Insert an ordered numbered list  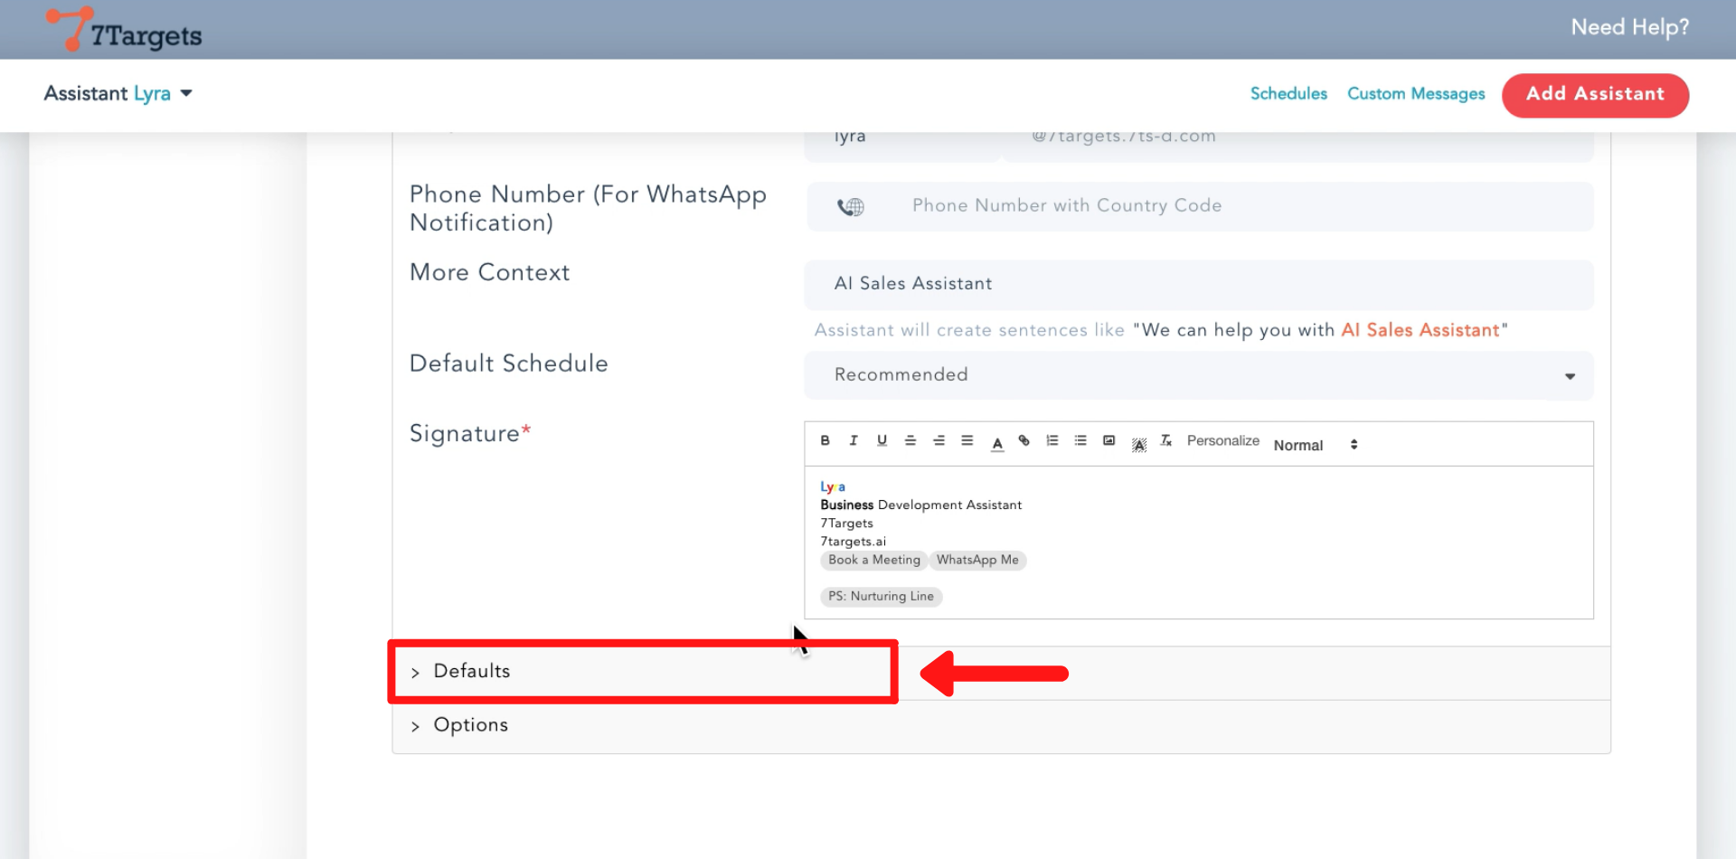tap(1052, 441)
